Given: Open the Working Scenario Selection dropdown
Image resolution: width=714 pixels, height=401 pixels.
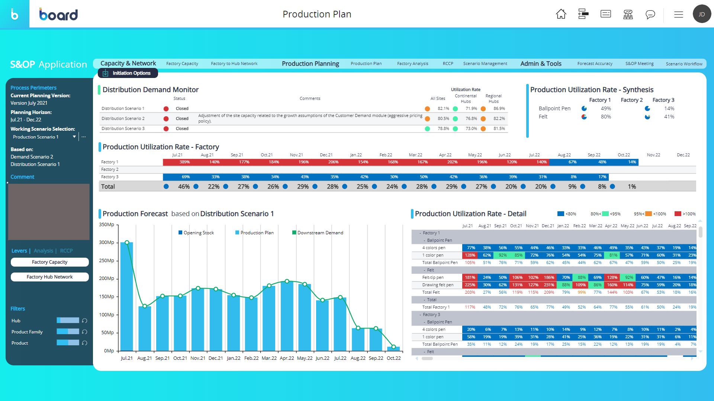Looking at the screenshot, I should coord(74,137).
